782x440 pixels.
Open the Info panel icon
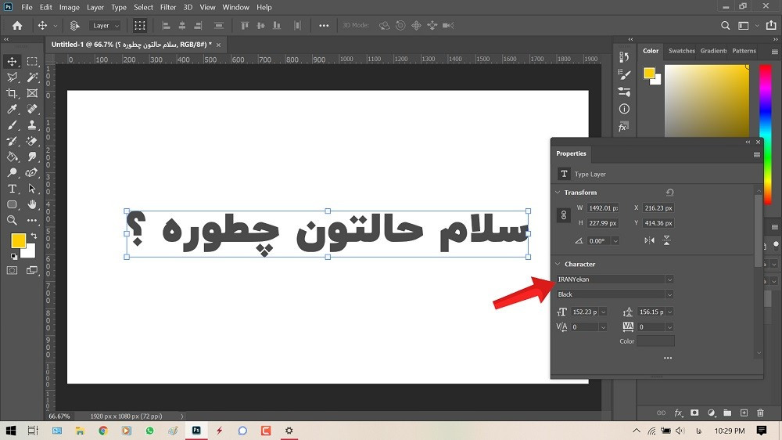[x=624, y=109]
